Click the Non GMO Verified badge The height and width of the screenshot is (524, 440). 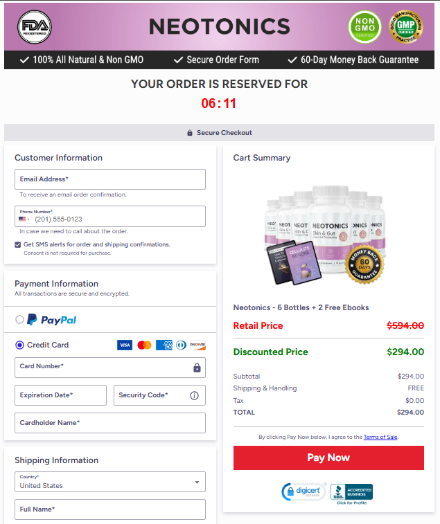click(x=364, y=27)
